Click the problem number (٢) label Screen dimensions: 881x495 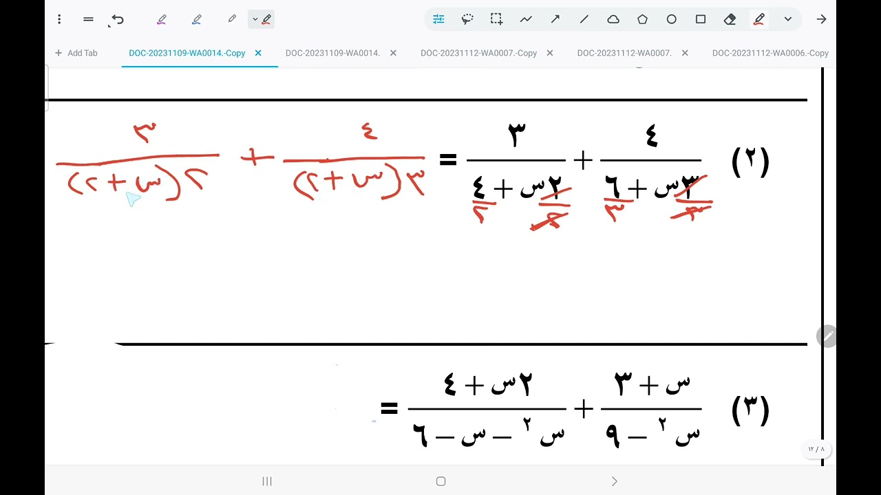[x=750, y=162]
